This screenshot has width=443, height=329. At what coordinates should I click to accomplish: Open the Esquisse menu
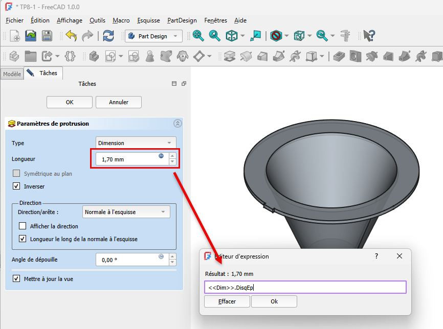point(148,20)
